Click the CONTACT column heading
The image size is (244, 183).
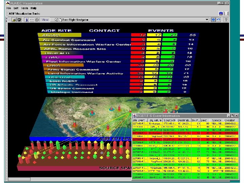pos(104,30)
